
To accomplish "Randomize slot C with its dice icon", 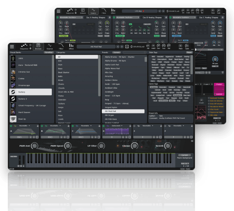I will pyautogui.click(x=99, y=137).
